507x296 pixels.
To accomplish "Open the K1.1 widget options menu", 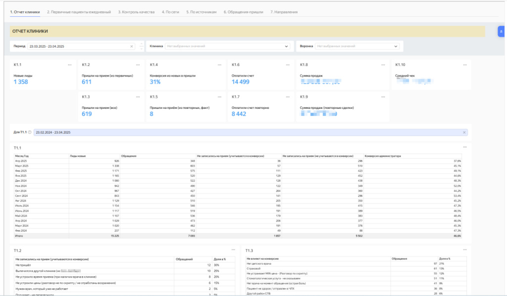I will (x=70, y=65).
